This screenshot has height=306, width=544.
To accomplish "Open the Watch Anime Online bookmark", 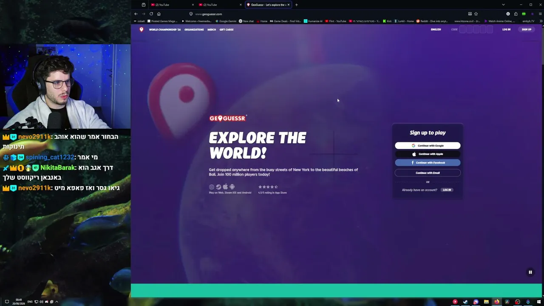I will pos(499,21).
